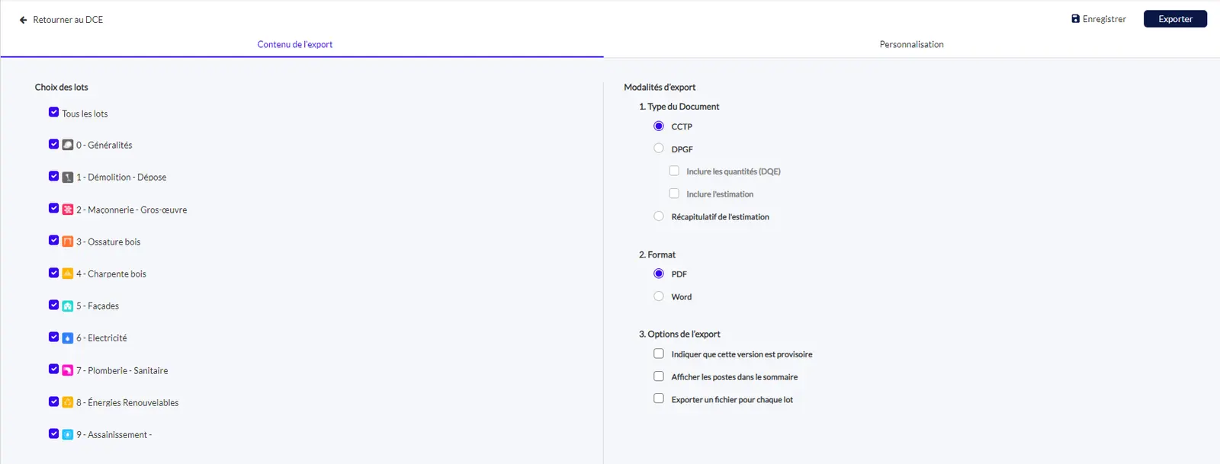This screenshot has width=1220, height=464.
Task: Click the 3 - Ossature bois lot icon
Action: point(68,242)
